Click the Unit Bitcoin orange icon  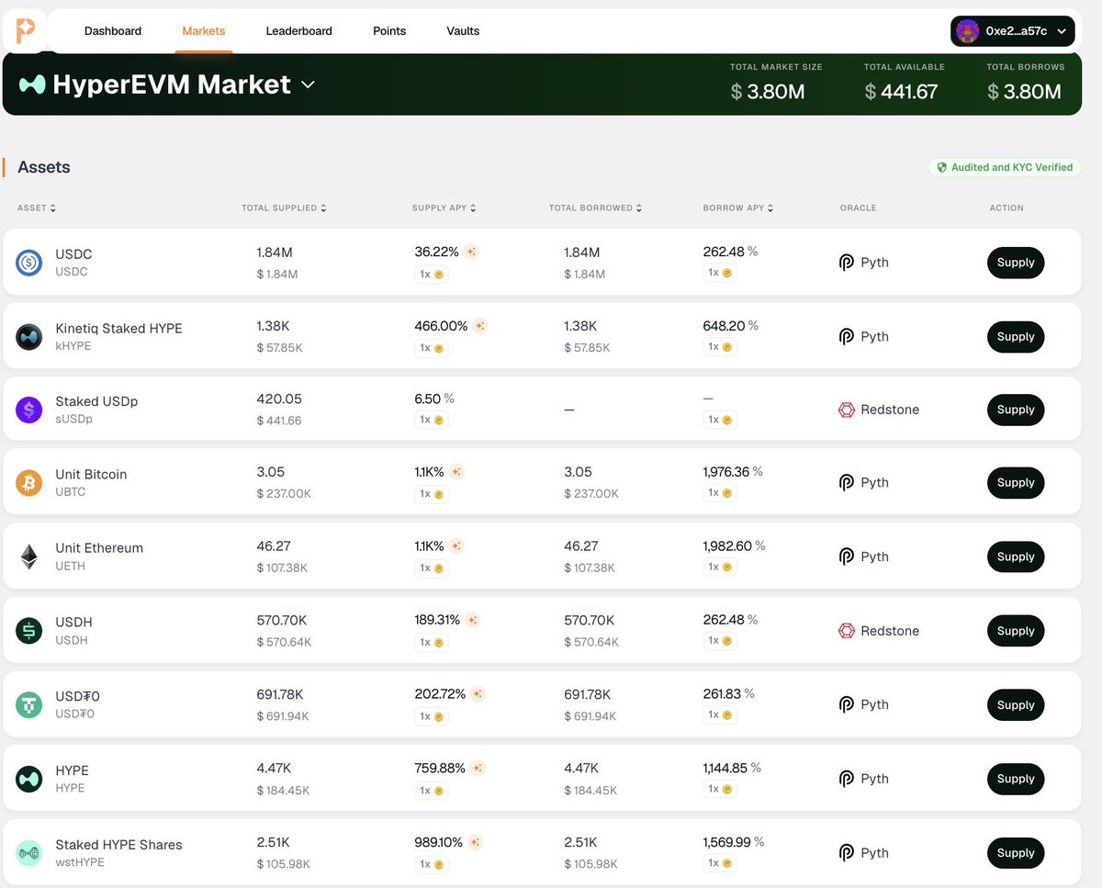[x=29, y=483]
